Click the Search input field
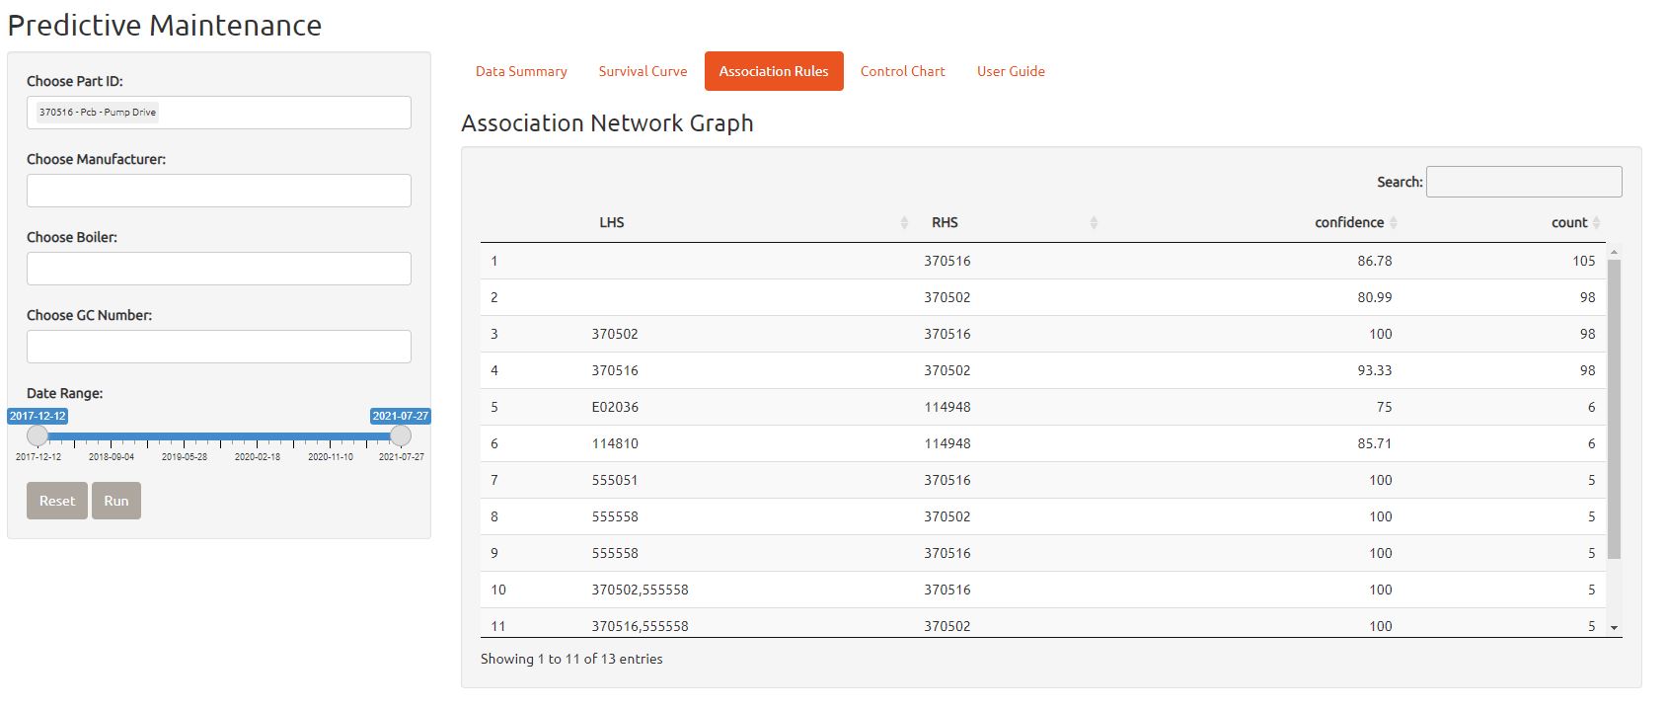Image resolution: width=1666 pixels, height=710 pixels. 1524,182
